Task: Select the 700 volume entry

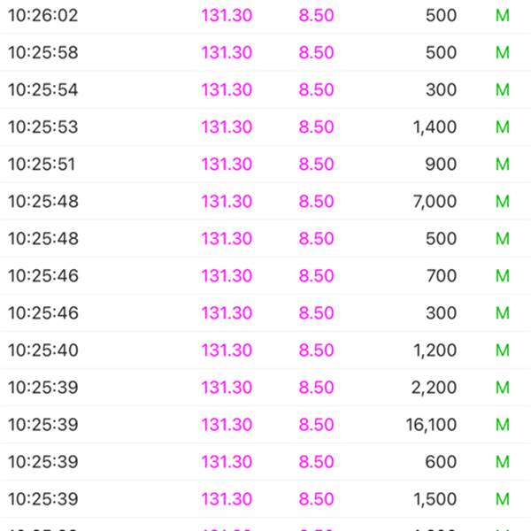Action: (441, 276)
